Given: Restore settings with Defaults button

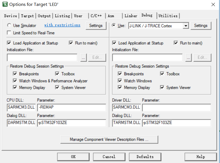Looking at the screenshot, I should coord(145,157).
